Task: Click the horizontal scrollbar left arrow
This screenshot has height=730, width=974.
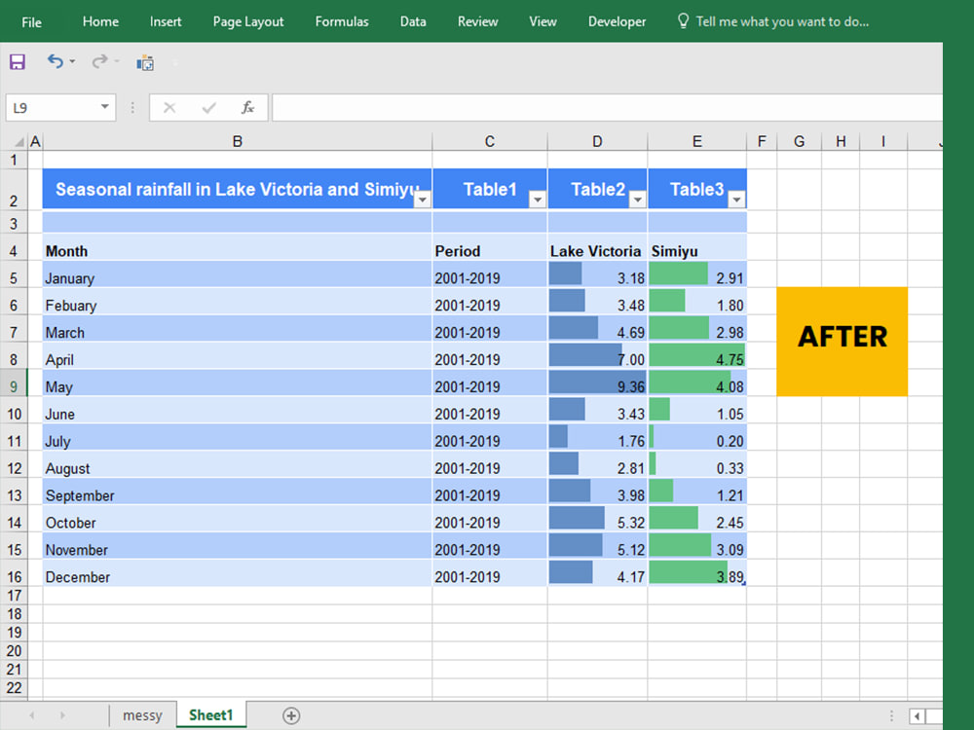Action: click(x=917, y=716)
